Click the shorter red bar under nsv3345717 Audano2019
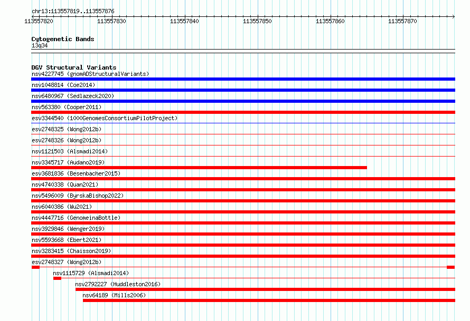The height and width of the screenshot is (321, 470). coord(199,168)
